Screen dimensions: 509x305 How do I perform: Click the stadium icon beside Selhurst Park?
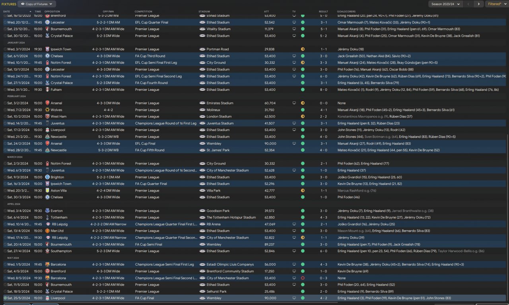pos(202,291)
